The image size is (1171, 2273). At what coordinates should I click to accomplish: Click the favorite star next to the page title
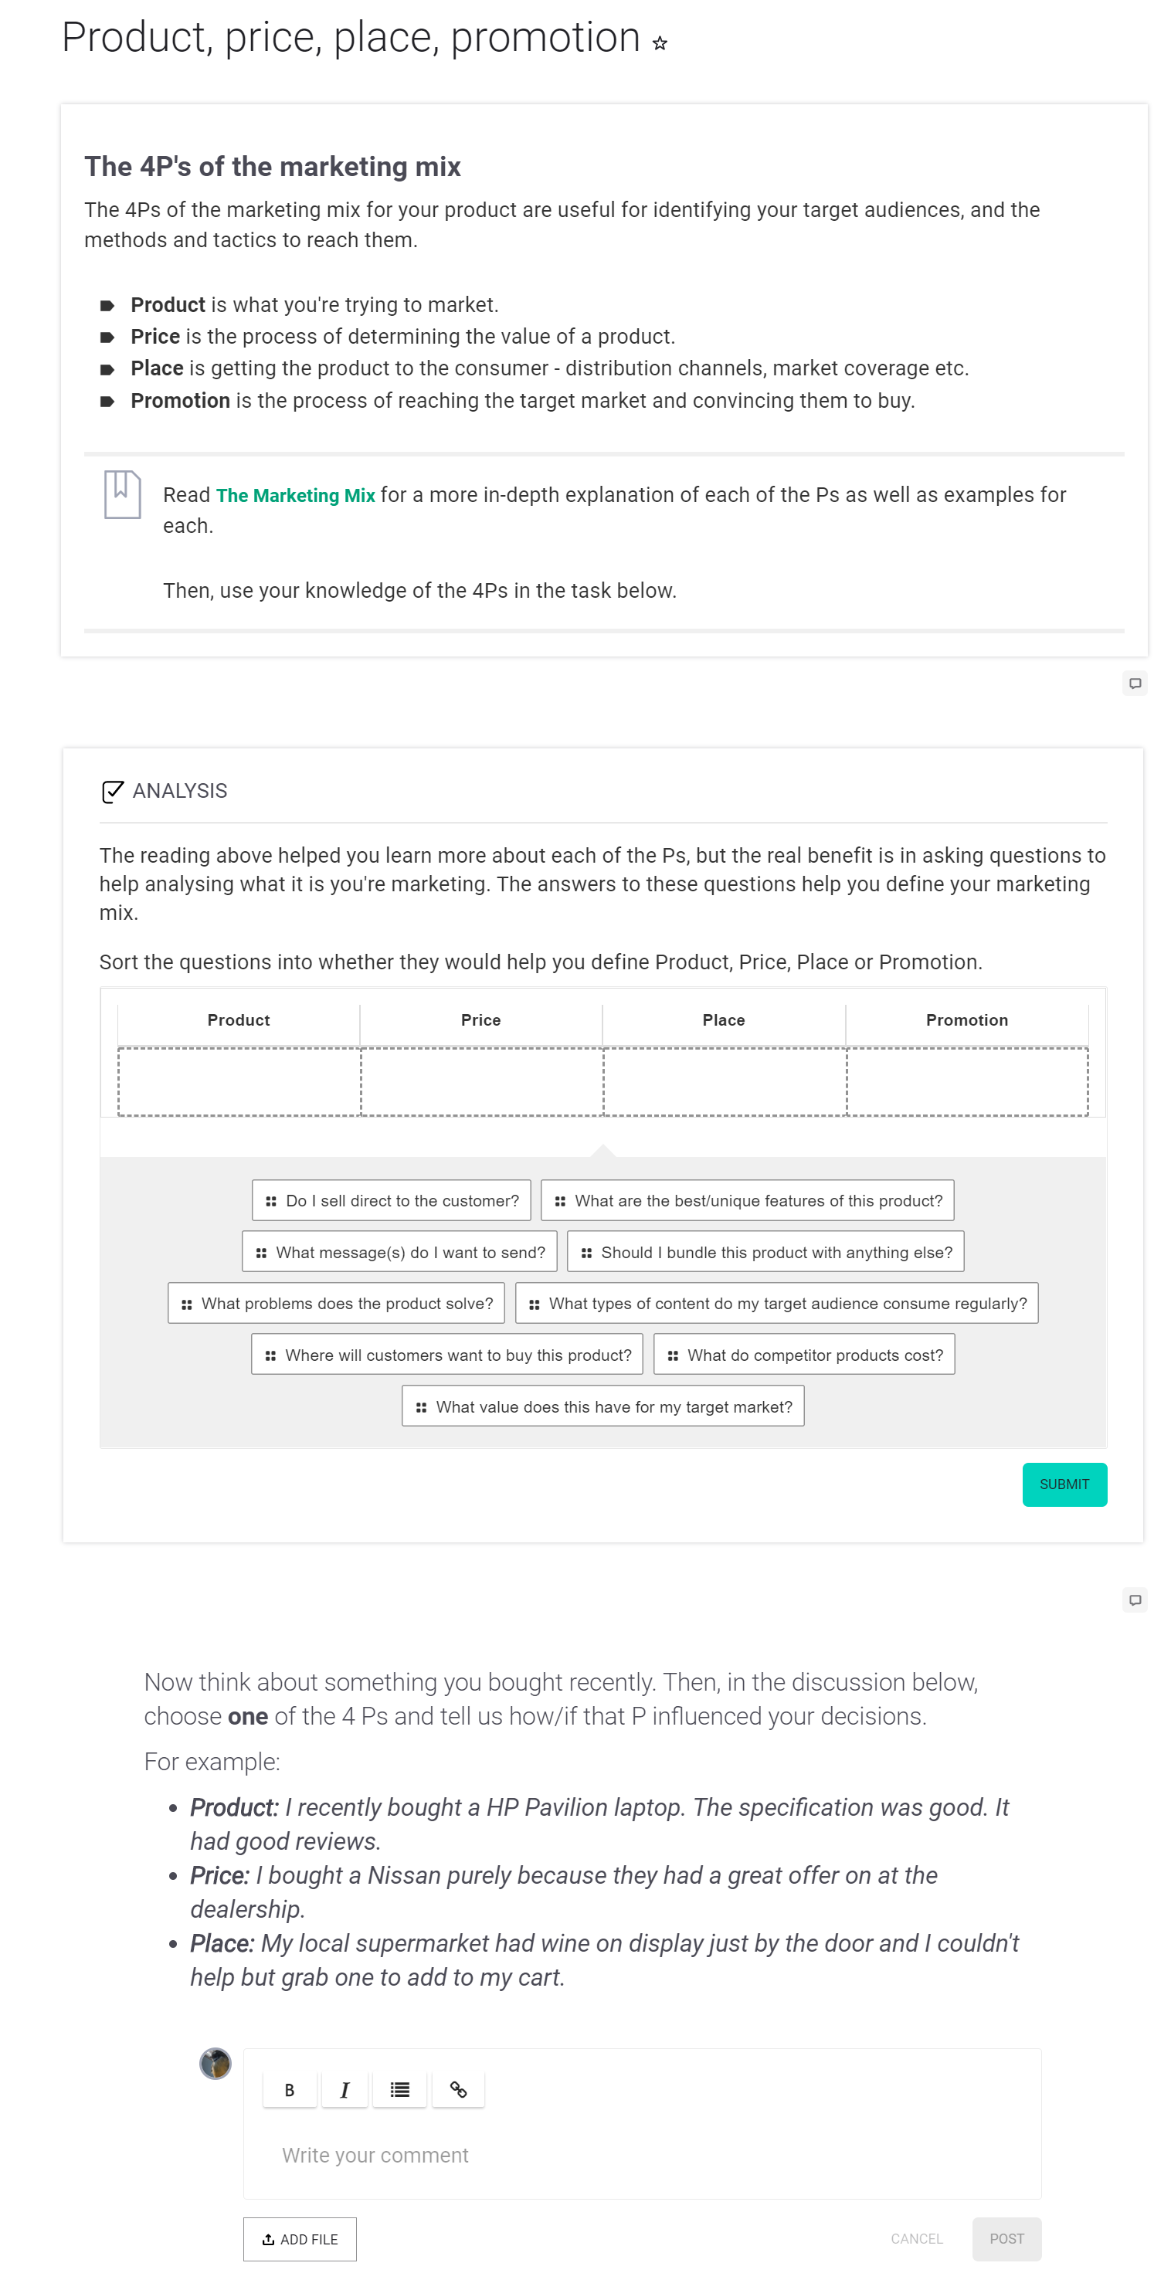click(x=659, y=42)
